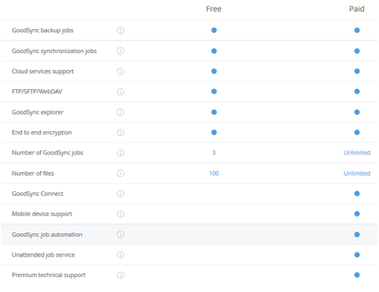Click the Mobile device support label
This screenshot has width=379, height=292.
42,214
